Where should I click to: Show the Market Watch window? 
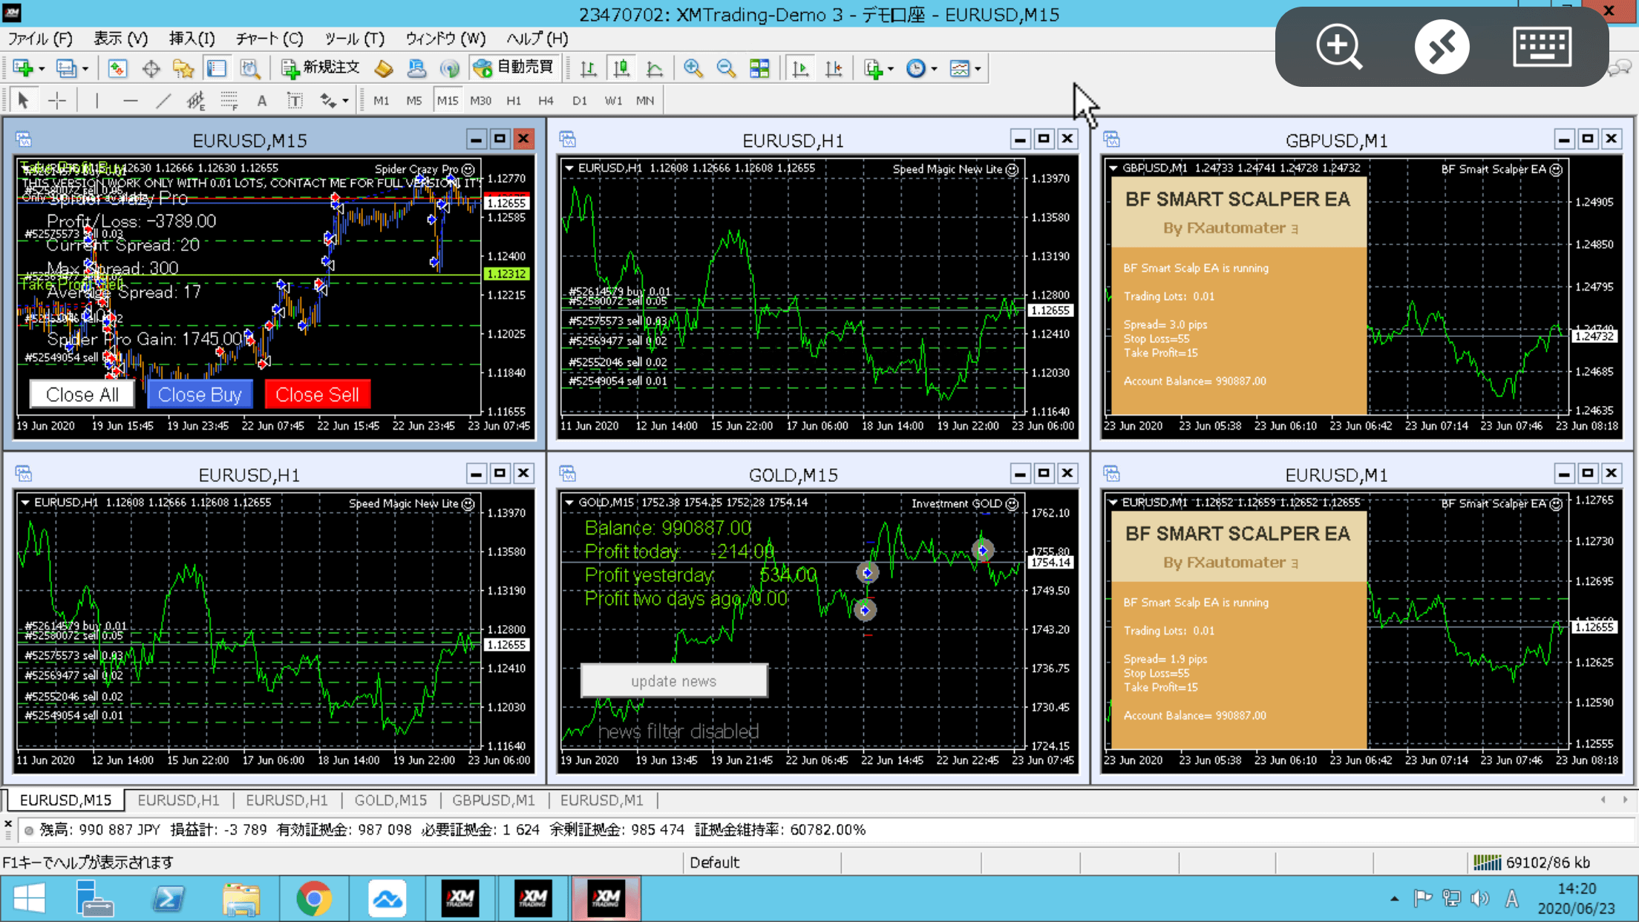117,68
